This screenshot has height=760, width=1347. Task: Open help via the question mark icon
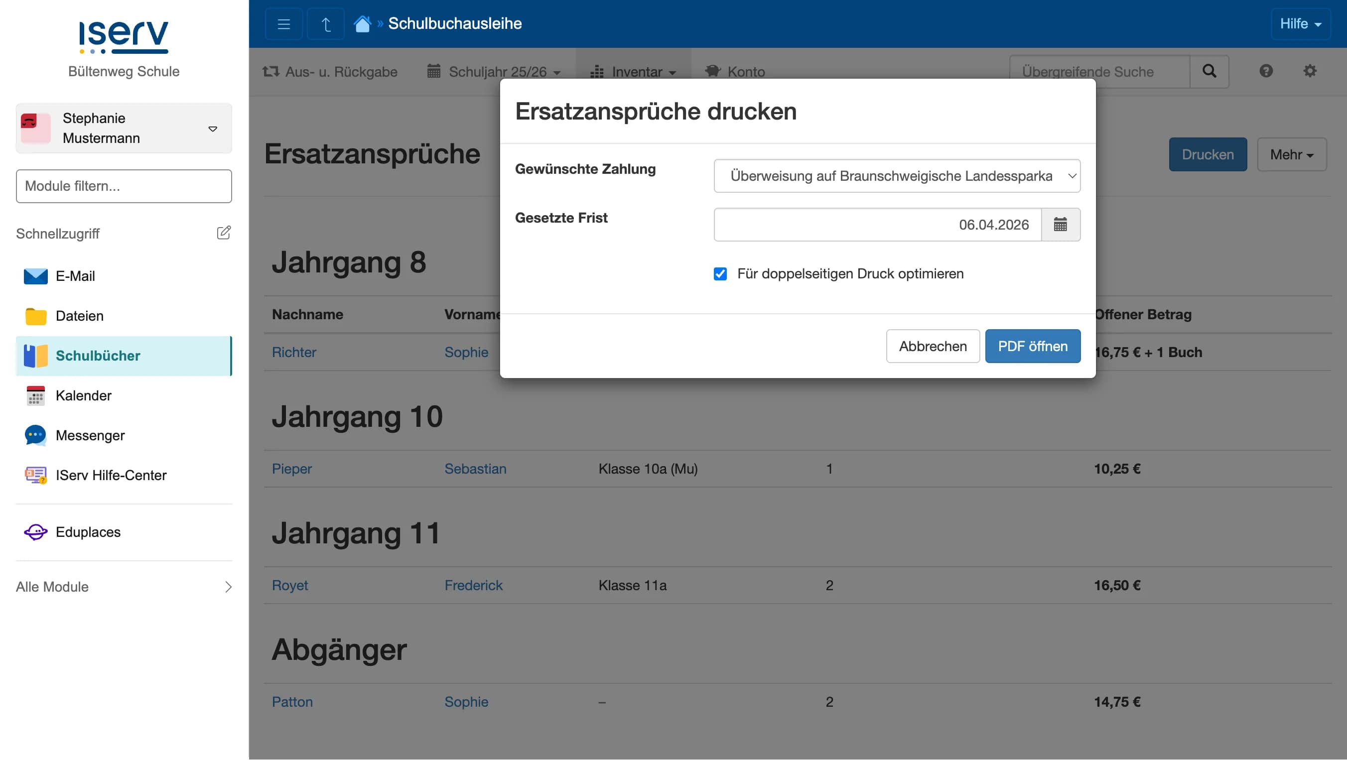(1265, 72)
